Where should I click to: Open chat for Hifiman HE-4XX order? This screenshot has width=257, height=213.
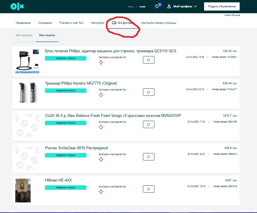148,189
